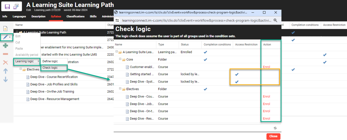
Task: Maximize the Check logic popup window
Action: click(x=264, y=13)
